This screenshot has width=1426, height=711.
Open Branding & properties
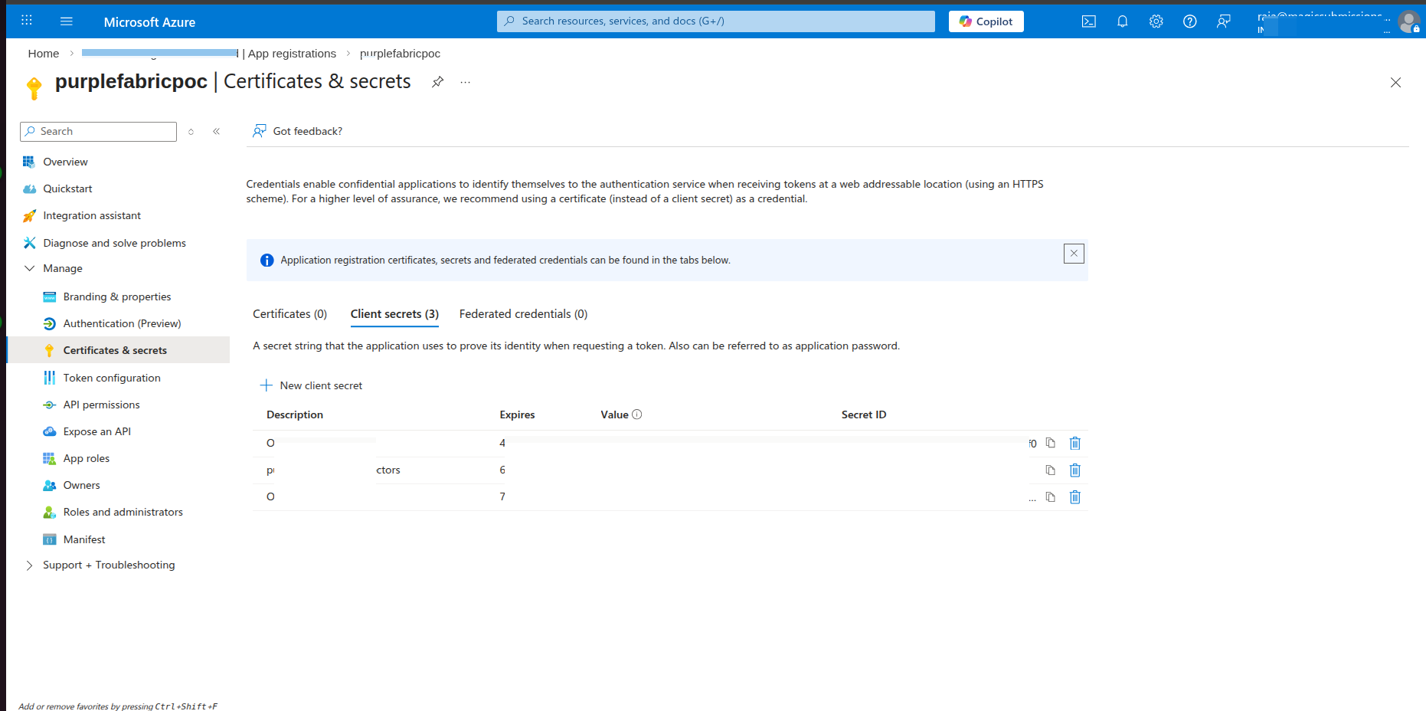tap(118, 297)
